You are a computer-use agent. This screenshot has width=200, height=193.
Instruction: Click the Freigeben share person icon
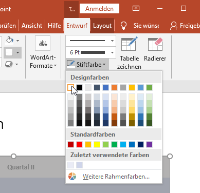(174, 26)
